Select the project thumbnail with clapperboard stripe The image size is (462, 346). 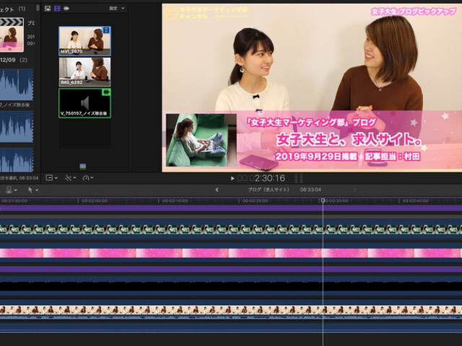[12, 35]
